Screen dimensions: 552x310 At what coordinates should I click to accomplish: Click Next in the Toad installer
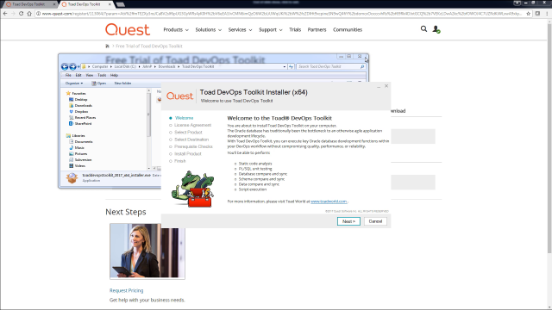point(348,221)
